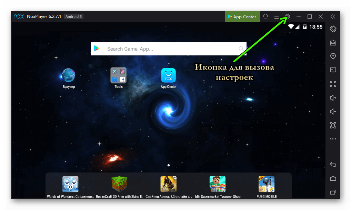Click the Search Game, App field
The image size is (351, 210).
169,49
